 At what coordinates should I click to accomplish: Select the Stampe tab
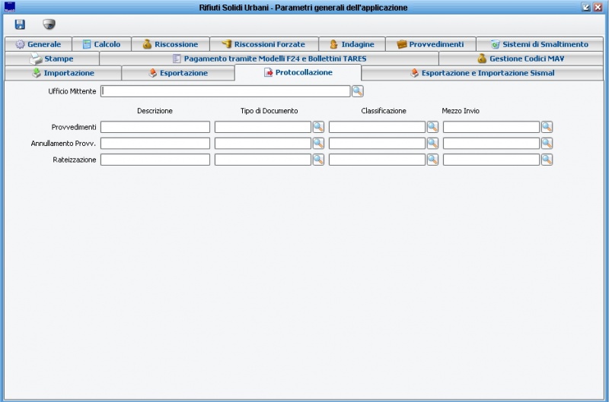52,59
